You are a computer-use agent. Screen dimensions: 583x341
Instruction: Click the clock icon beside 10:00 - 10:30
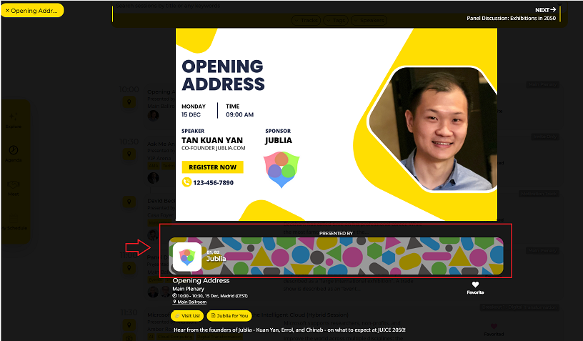point(174,296)
